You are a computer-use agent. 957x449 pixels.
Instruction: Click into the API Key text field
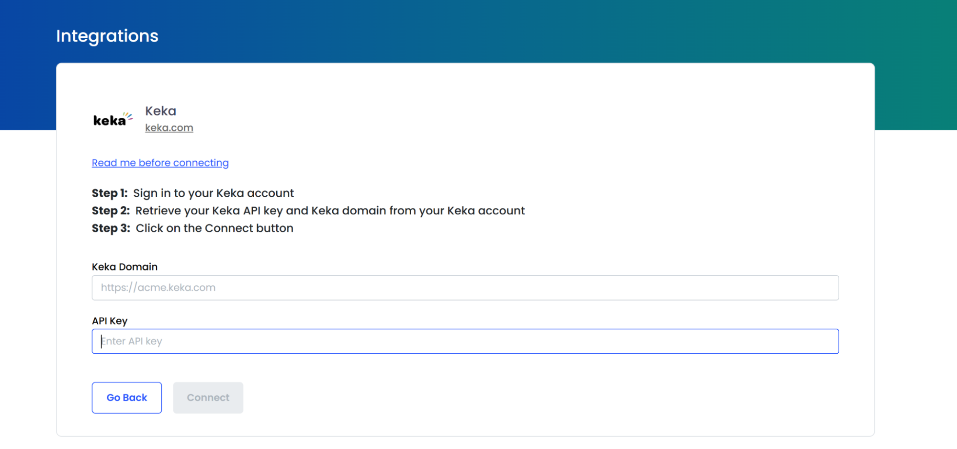point(464,341)
